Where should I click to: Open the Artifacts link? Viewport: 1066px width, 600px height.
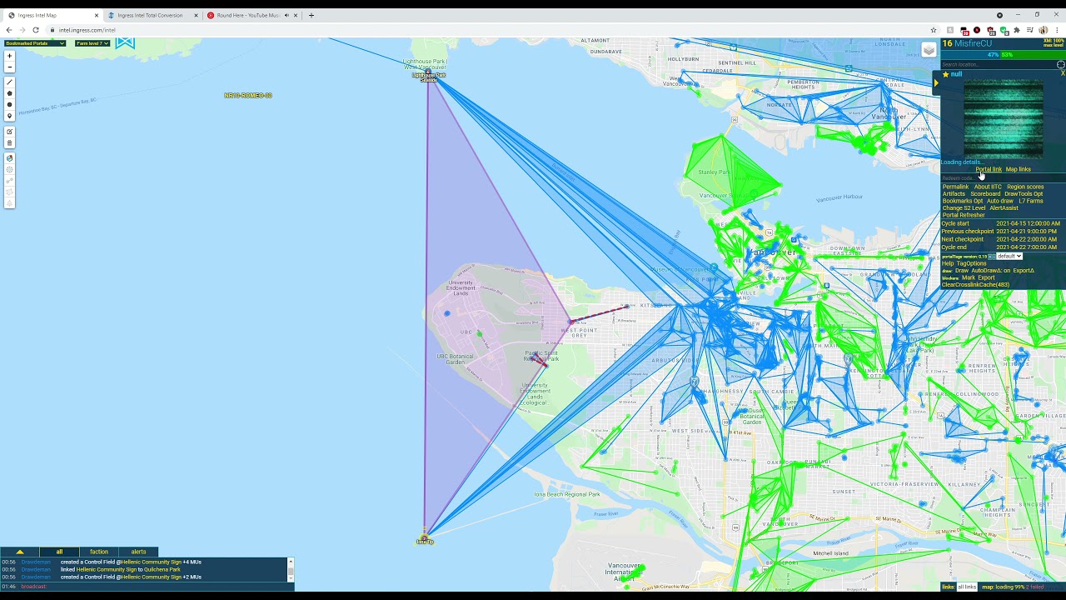click(954, 193)
